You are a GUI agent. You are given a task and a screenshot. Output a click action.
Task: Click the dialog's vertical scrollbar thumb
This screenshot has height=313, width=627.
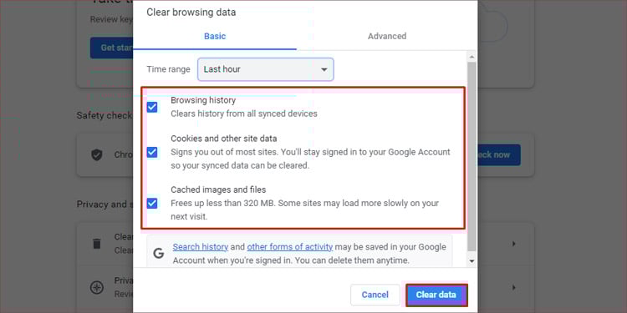(x=472, y=156)
